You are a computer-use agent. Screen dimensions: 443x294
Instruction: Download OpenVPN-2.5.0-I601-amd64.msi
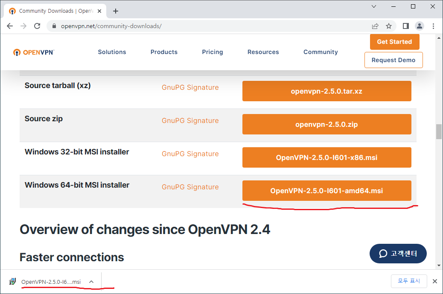pos(326,191)
